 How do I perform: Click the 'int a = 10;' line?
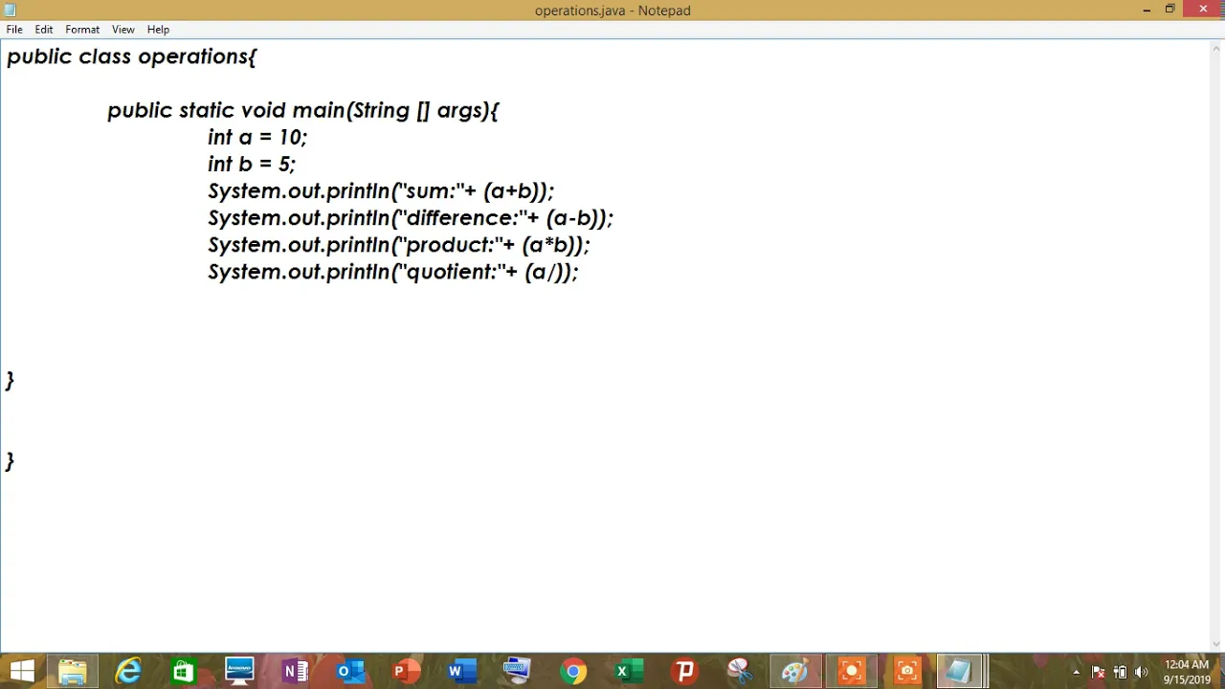tap(257, 138)
